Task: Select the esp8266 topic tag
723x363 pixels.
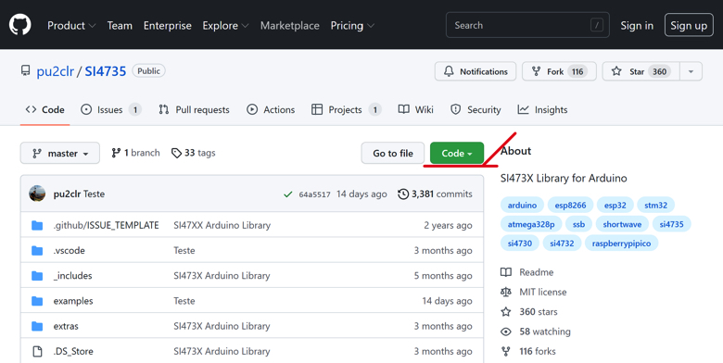Action: (570, 205)
